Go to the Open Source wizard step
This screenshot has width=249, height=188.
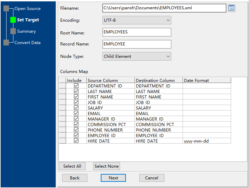[27, 9]
